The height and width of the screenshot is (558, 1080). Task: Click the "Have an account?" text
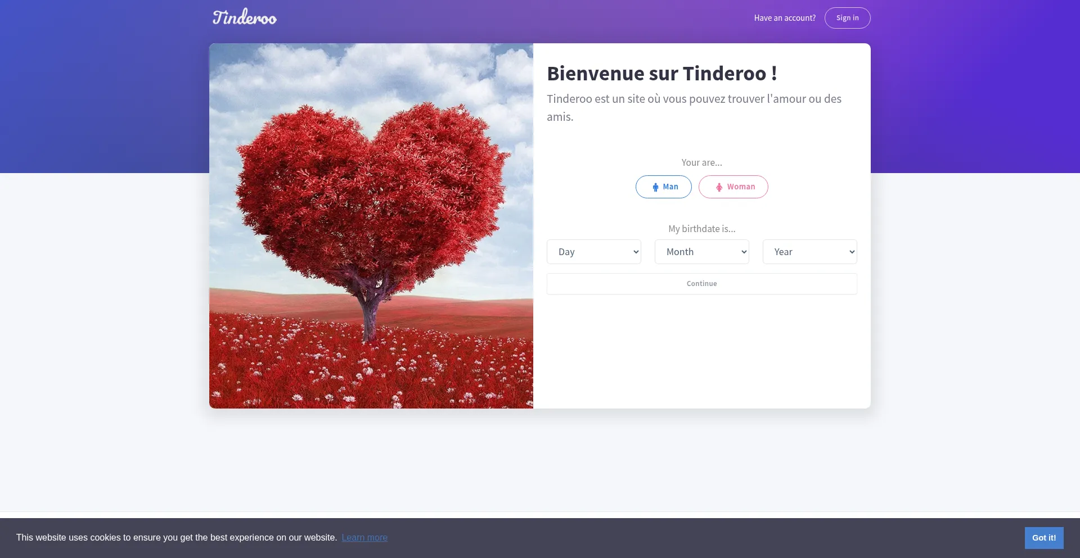[x=785, y=18]
